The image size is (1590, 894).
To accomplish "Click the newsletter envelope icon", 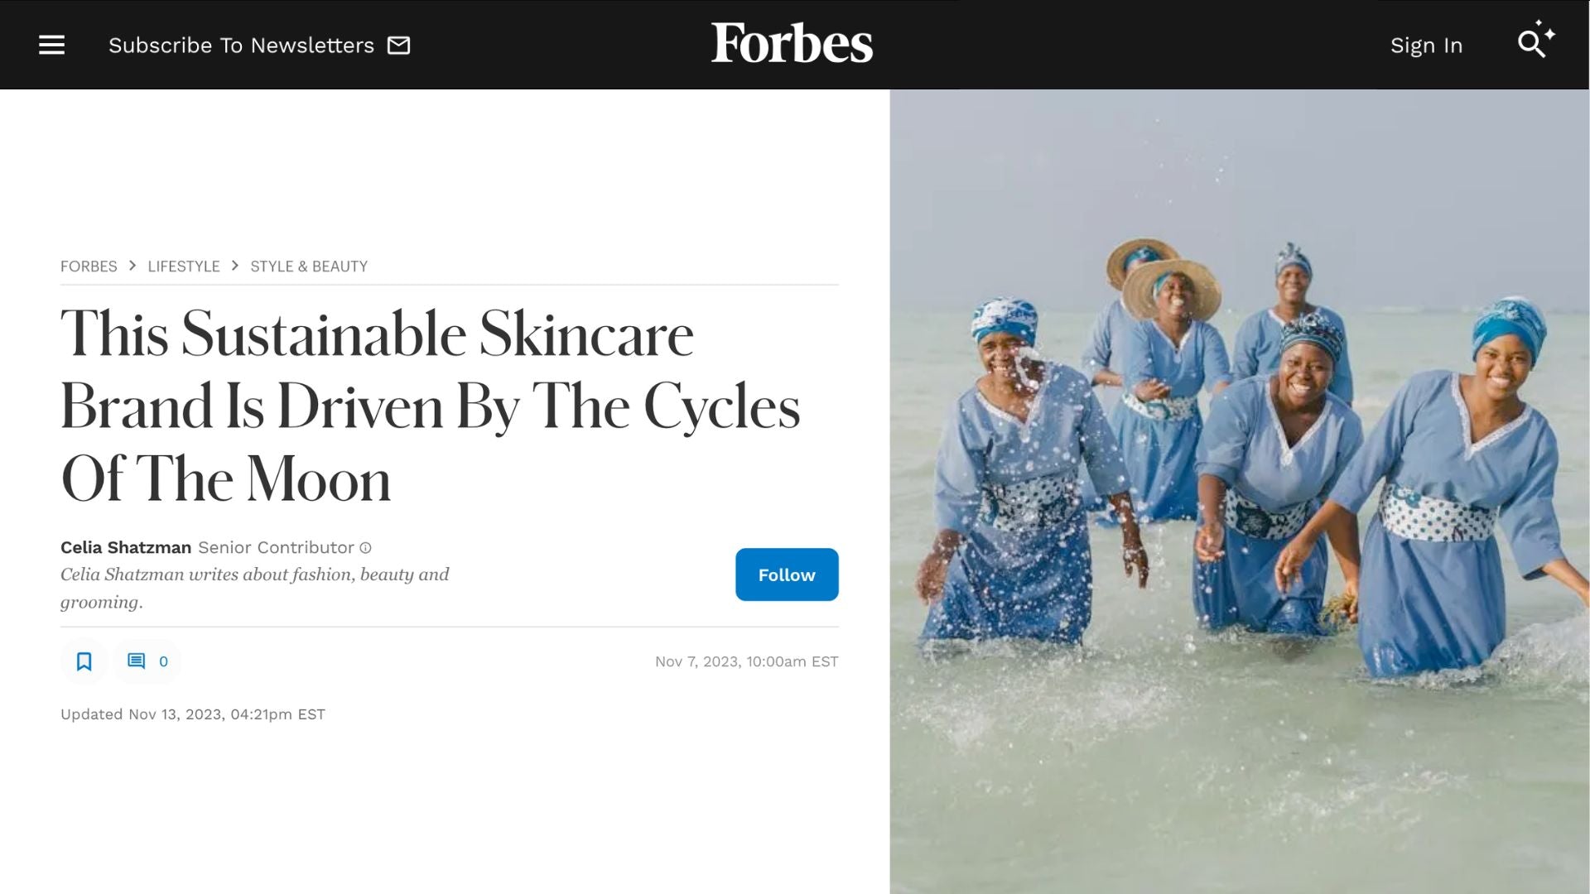I will point(399,45).
